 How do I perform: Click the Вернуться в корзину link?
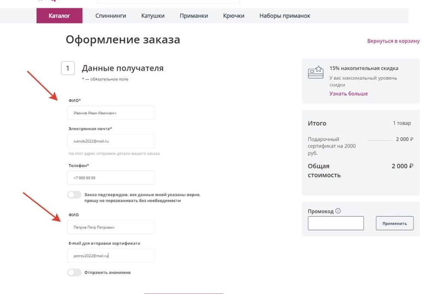[393, 41]
